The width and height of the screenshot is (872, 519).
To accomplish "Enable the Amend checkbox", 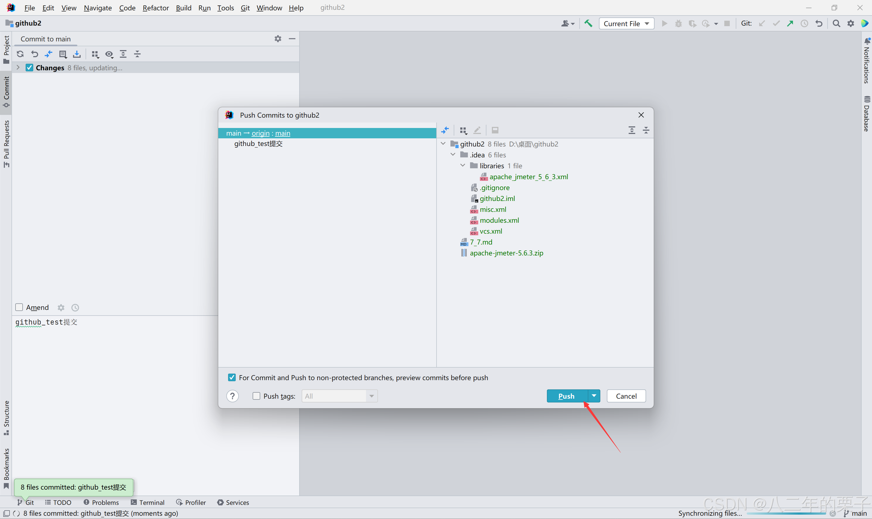I will coord(19,307).
